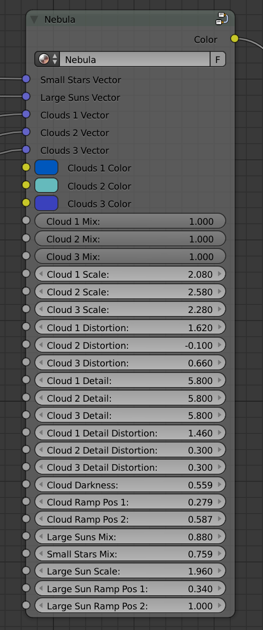Click the Clouds 1 Vector socket
Screen dimensions: 263x630
(x=26, y=114)
